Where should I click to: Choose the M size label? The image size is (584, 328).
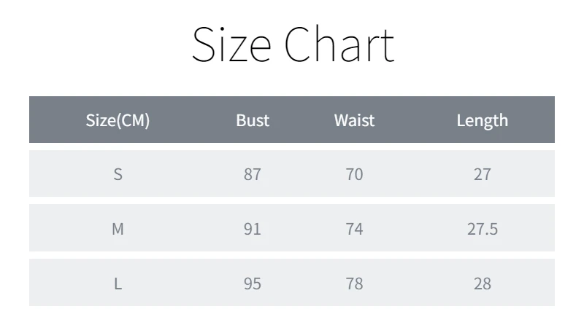[x=118, y=229]
